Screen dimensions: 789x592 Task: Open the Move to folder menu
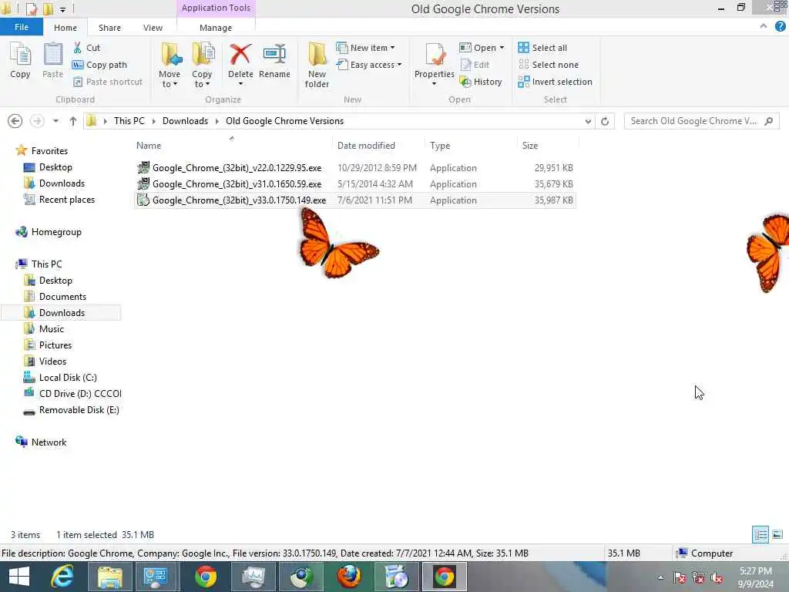click(x=170, y=65)
